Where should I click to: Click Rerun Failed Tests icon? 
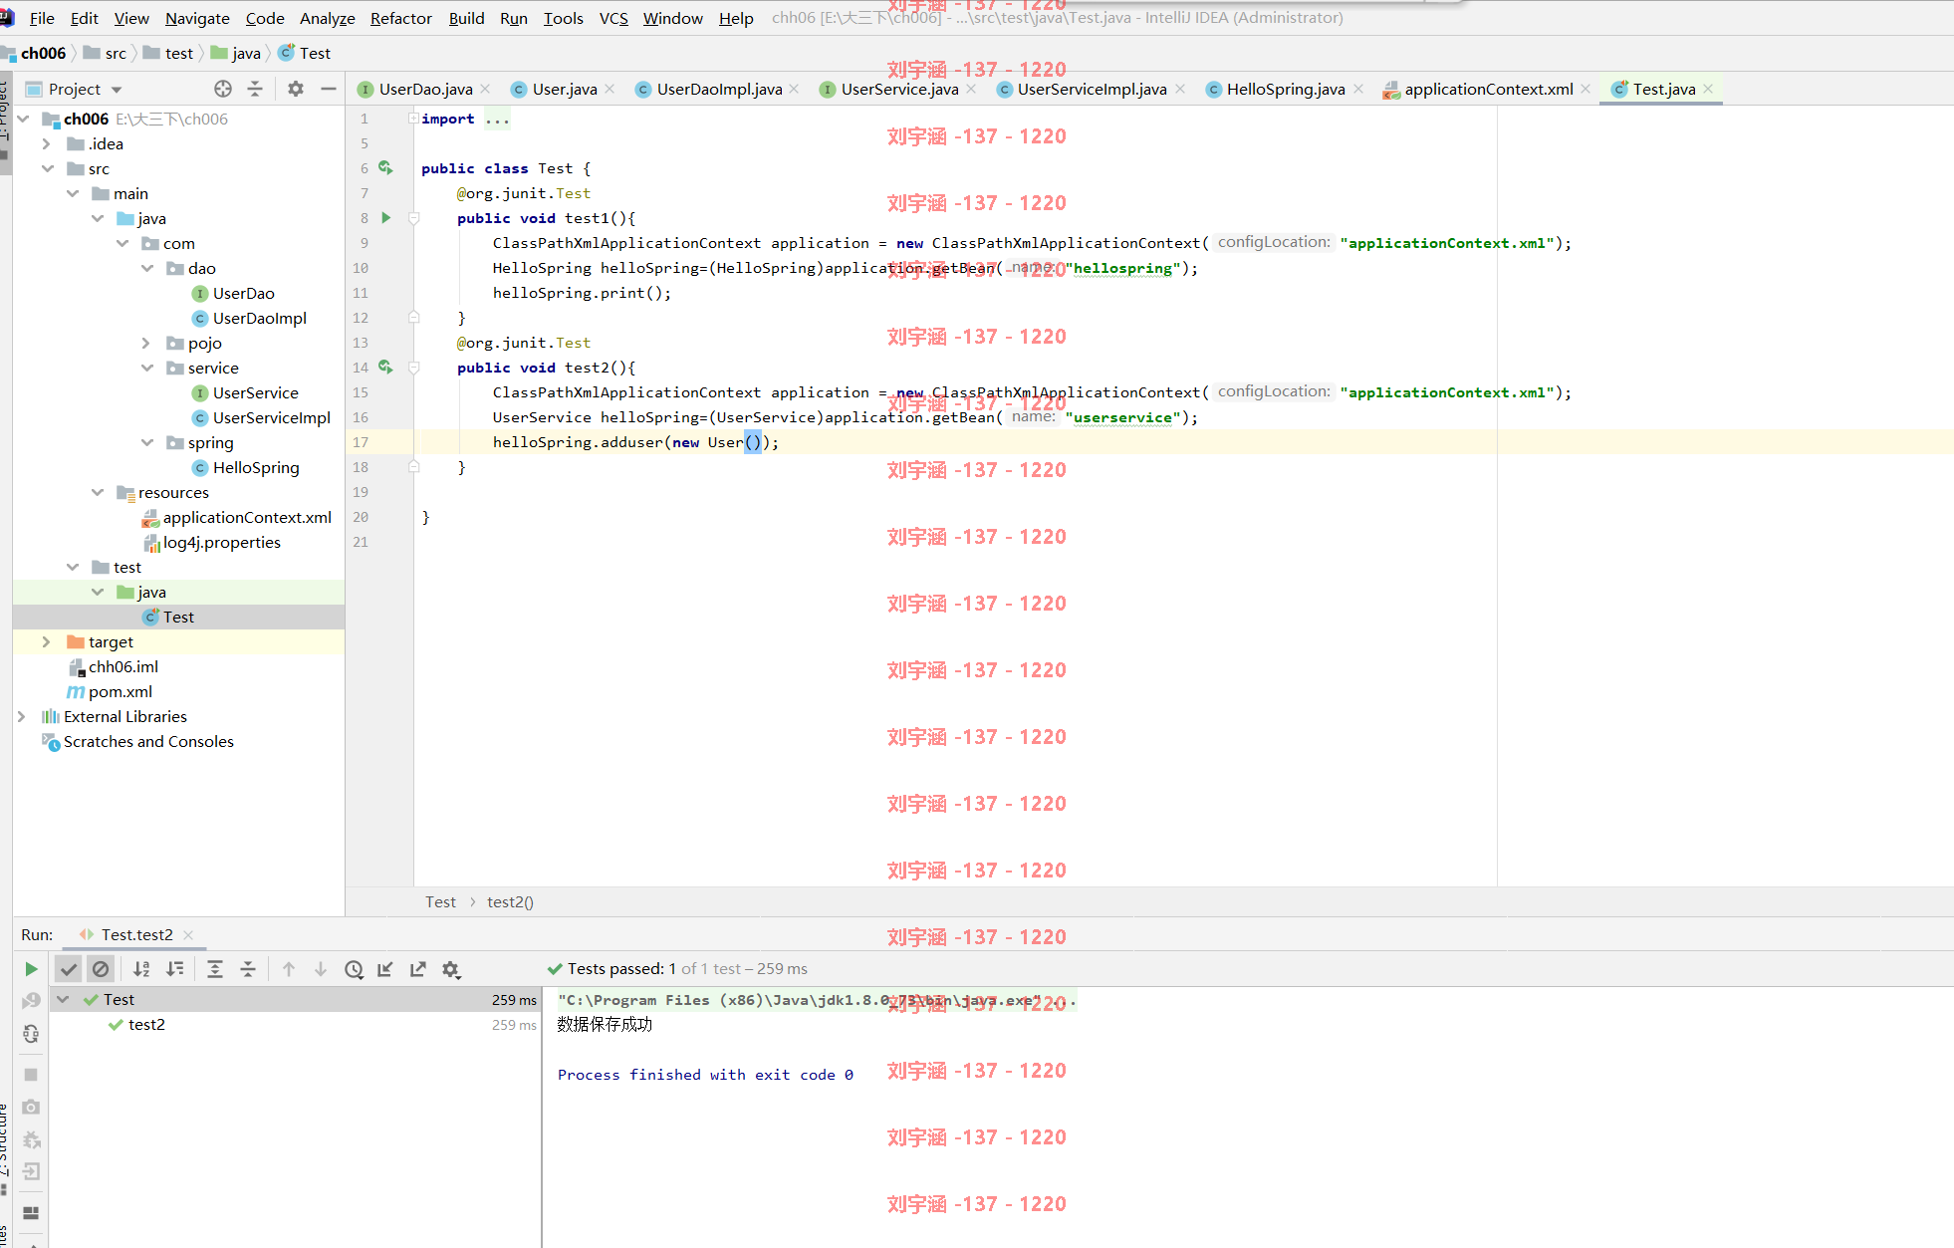[x=31, y=1001]
